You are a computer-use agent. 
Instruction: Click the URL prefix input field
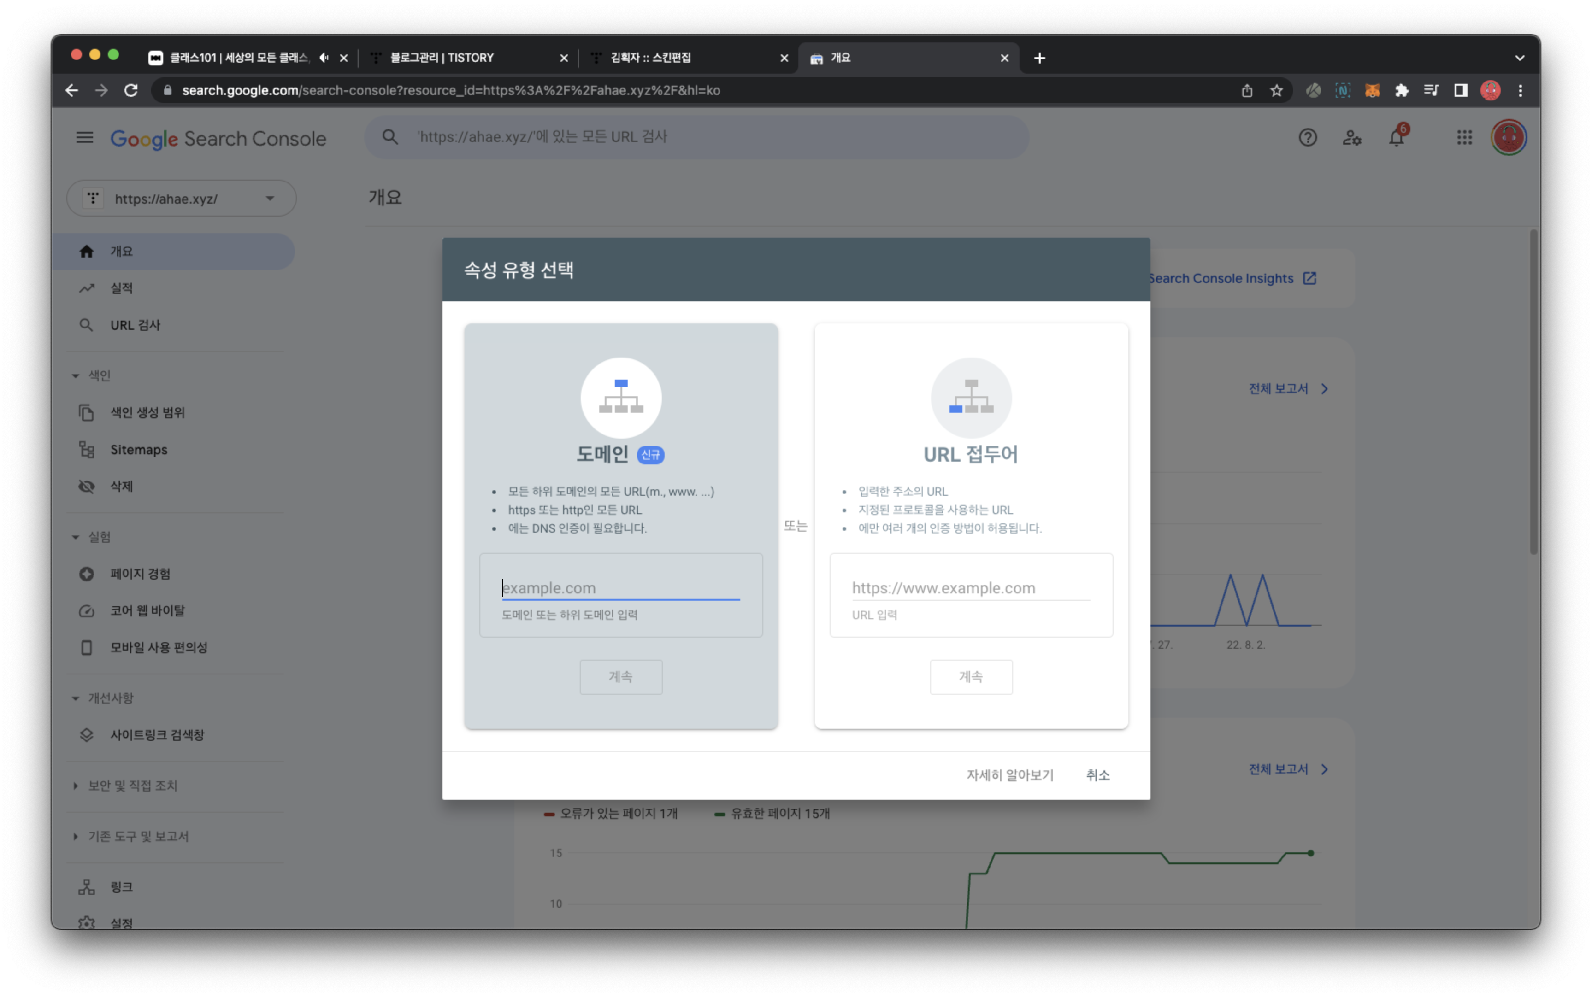pos(970,587)
